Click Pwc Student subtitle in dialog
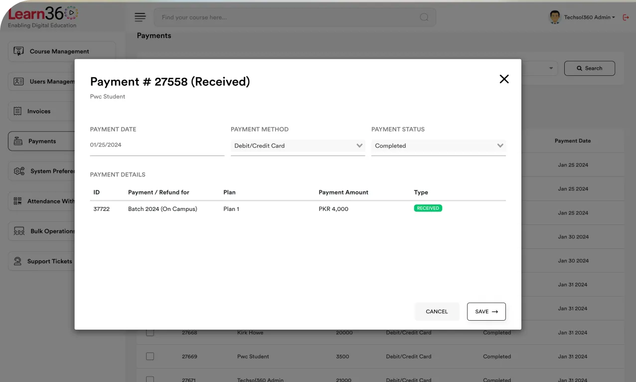The height and width of the screenshot is (382, 636). (x=108, y=97)
